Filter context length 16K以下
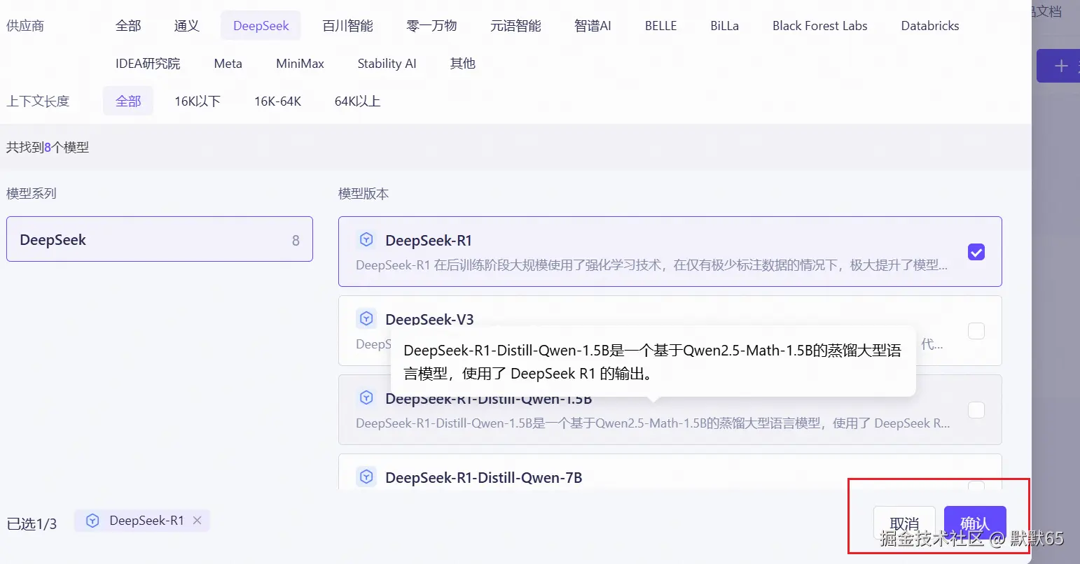1080x564 pixels. (198, 101)
